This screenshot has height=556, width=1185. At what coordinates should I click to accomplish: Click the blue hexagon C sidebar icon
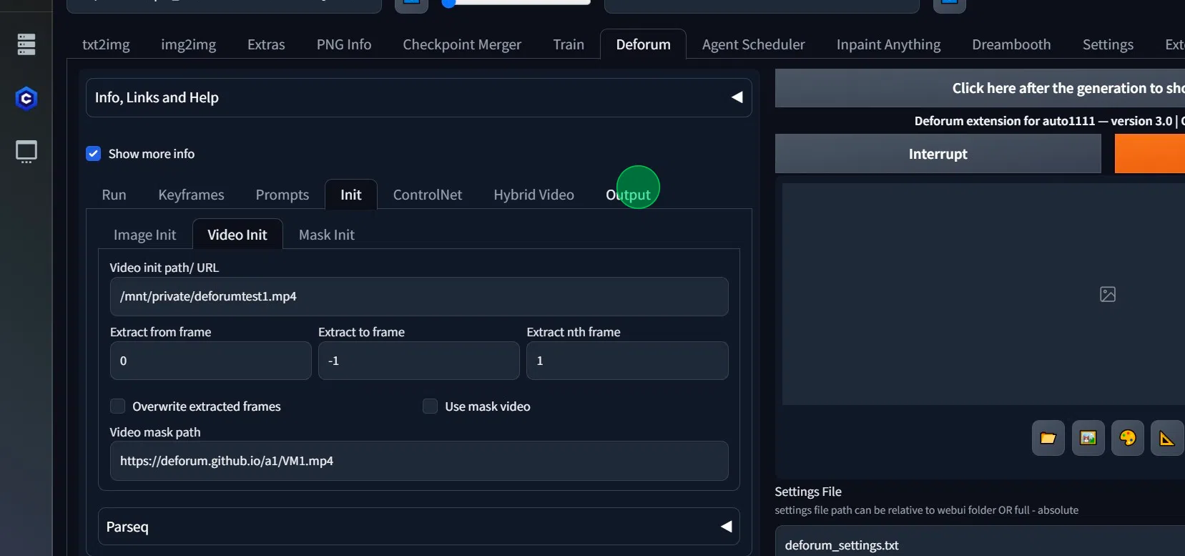pos(26,99)
